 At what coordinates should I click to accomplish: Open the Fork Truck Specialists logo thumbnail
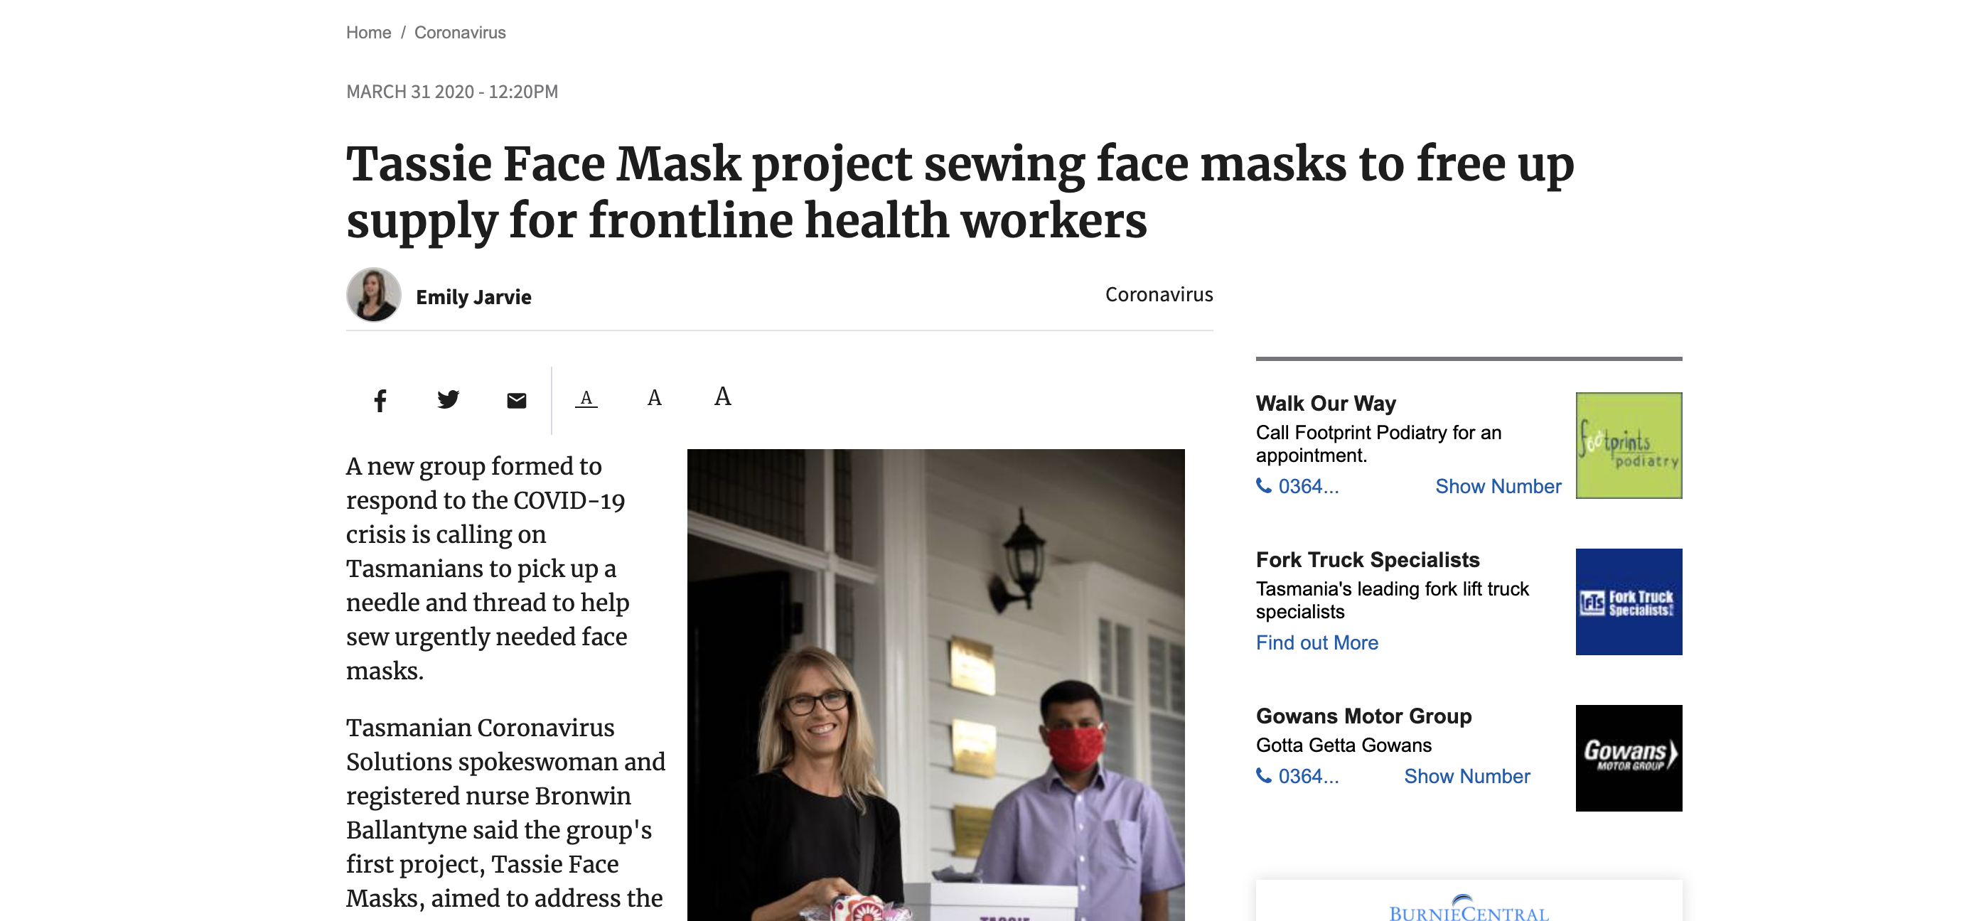(x=1628, y=601)
